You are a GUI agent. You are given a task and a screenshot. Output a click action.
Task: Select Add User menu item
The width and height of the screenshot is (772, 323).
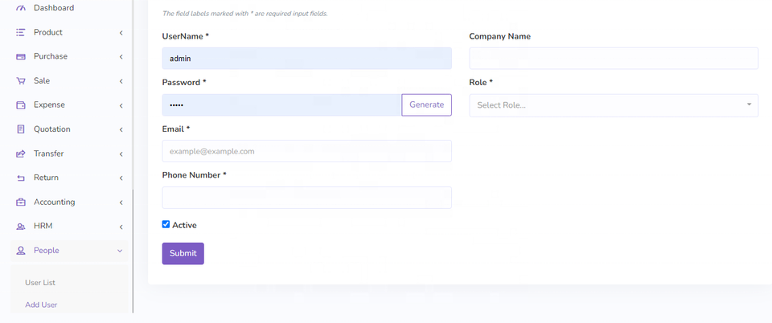click(x=41, y=305)
